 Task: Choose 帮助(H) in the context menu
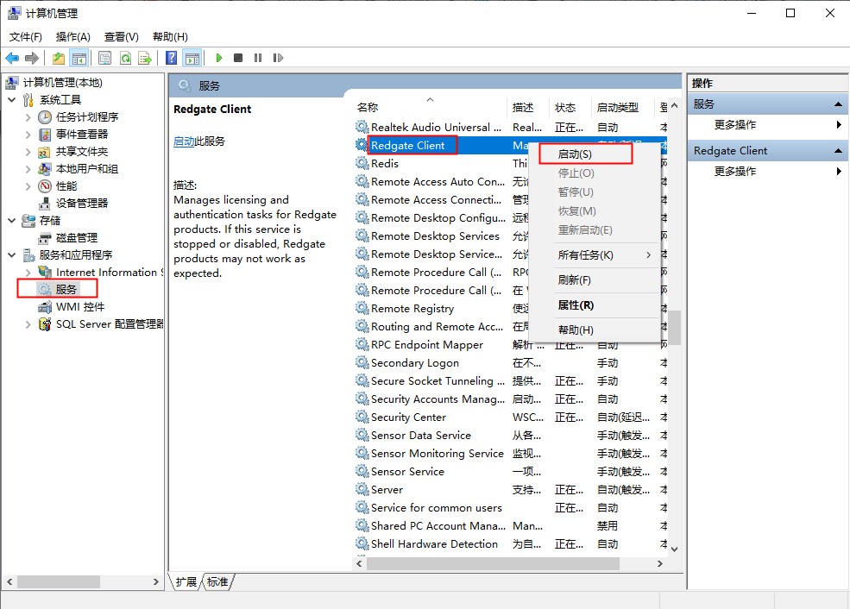click(595, 330)
